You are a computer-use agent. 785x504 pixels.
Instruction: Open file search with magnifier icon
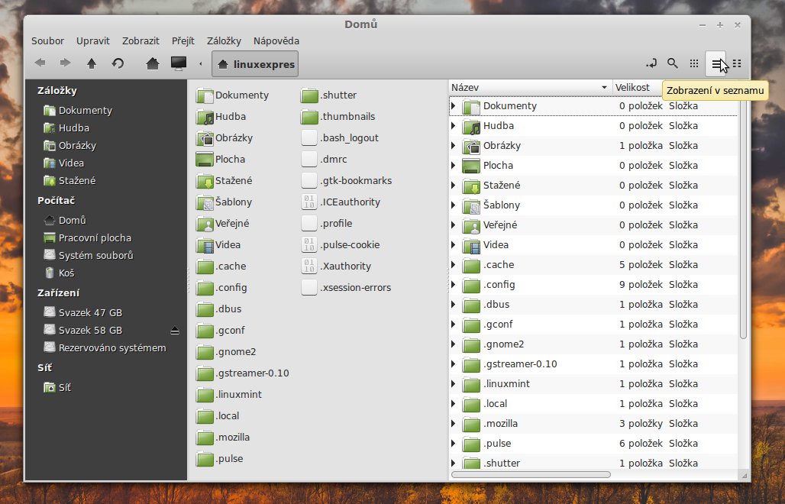click(x=673, y=63)
